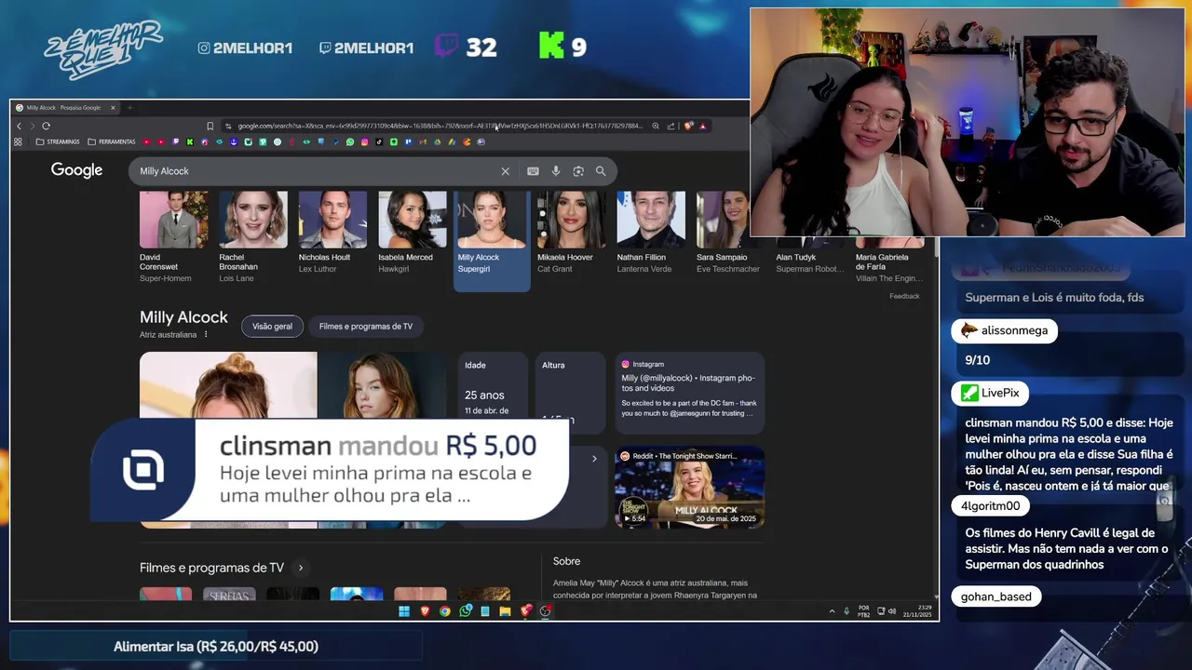Click the Milly Alcock search input field
Screen dimensions: 1192x670
click(x=317, y=171)
